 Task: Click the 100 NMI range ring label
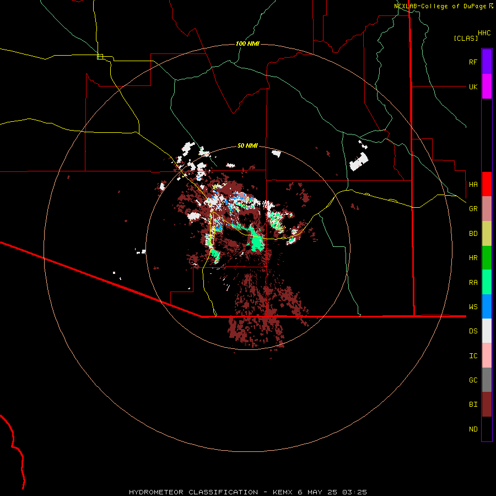tap(247, 44)
